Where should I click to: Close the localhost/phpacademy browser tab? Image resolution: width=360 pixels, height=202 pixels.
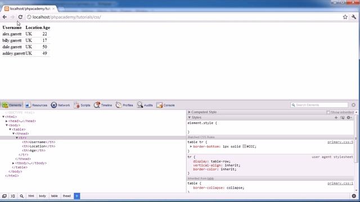coord(53,9)
